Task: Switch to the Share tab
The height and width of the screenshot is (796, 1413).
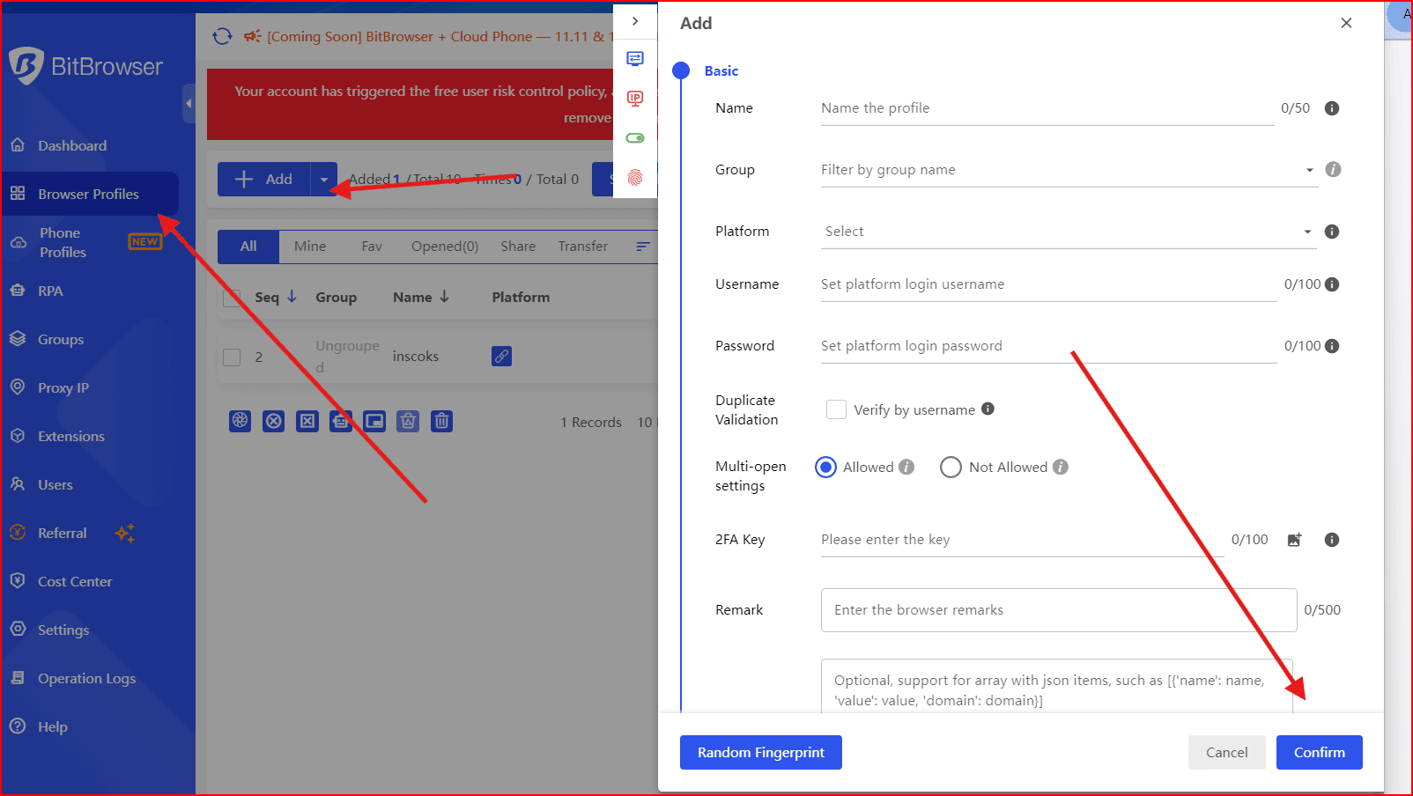Action: 518,247
